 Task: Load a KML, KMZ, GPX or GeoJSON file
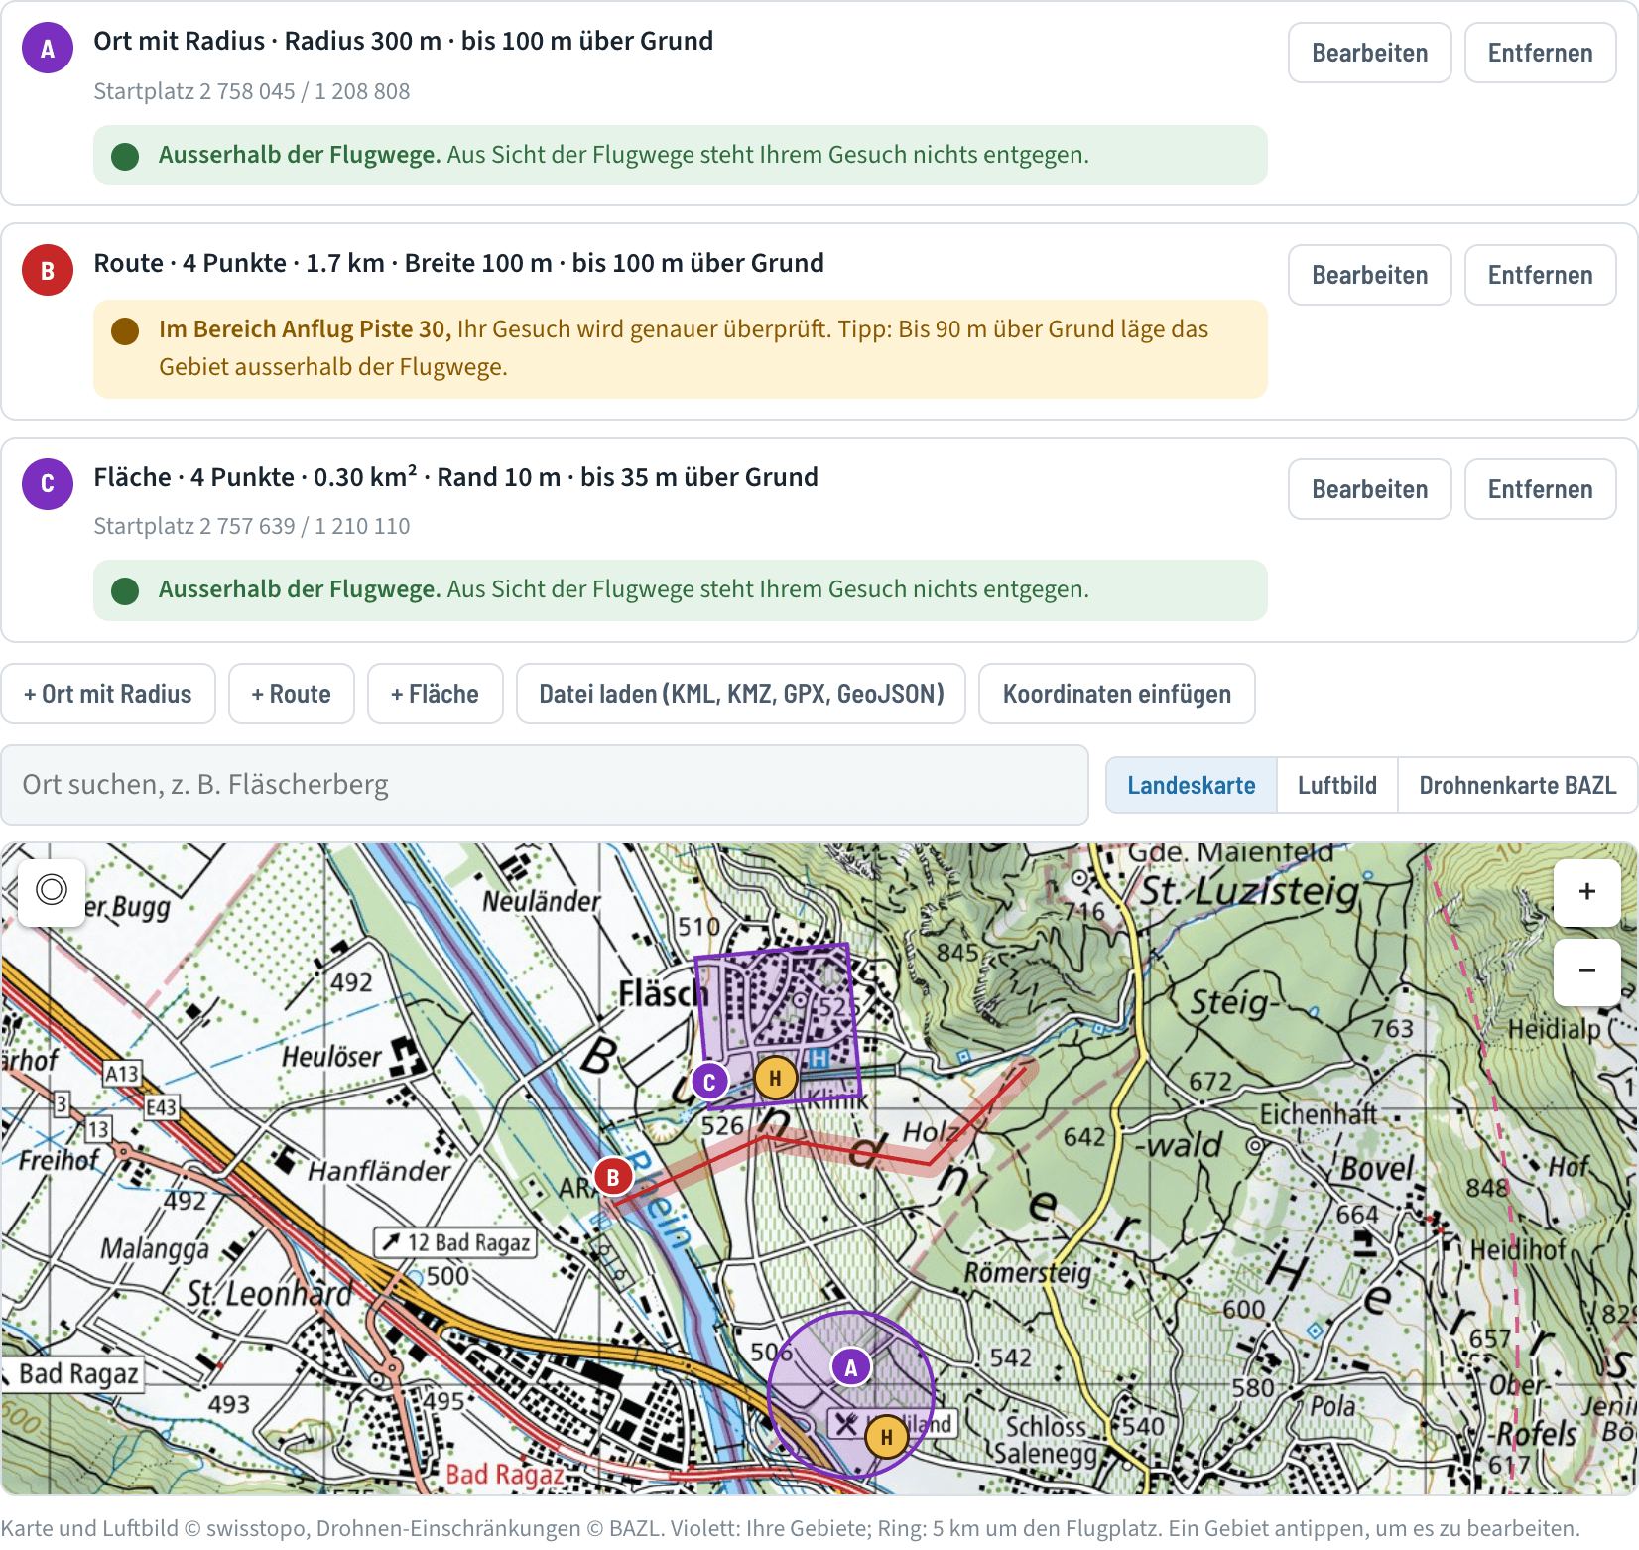pyautogui.click(x=741, y=694)
